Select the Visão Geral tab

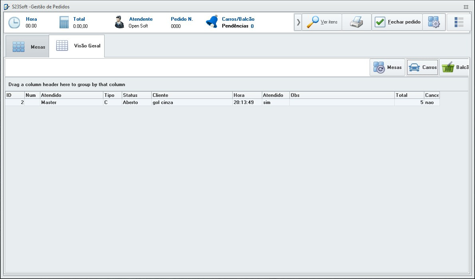77,46
